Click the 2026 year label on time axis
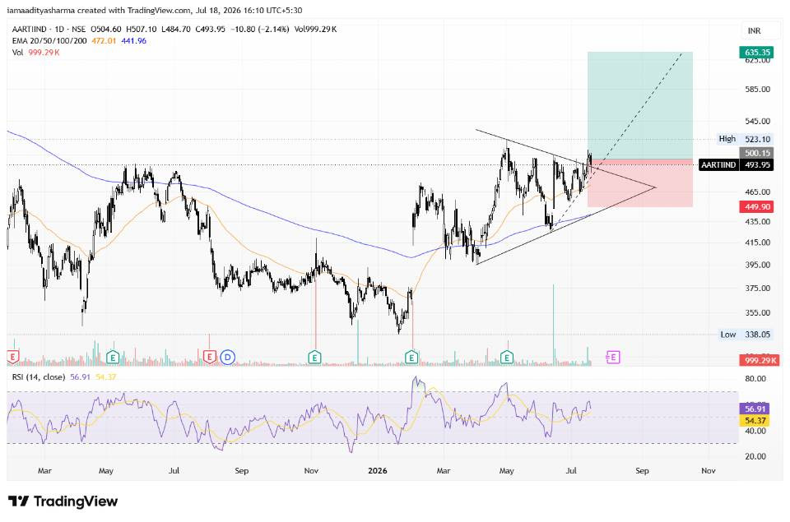 378,471
